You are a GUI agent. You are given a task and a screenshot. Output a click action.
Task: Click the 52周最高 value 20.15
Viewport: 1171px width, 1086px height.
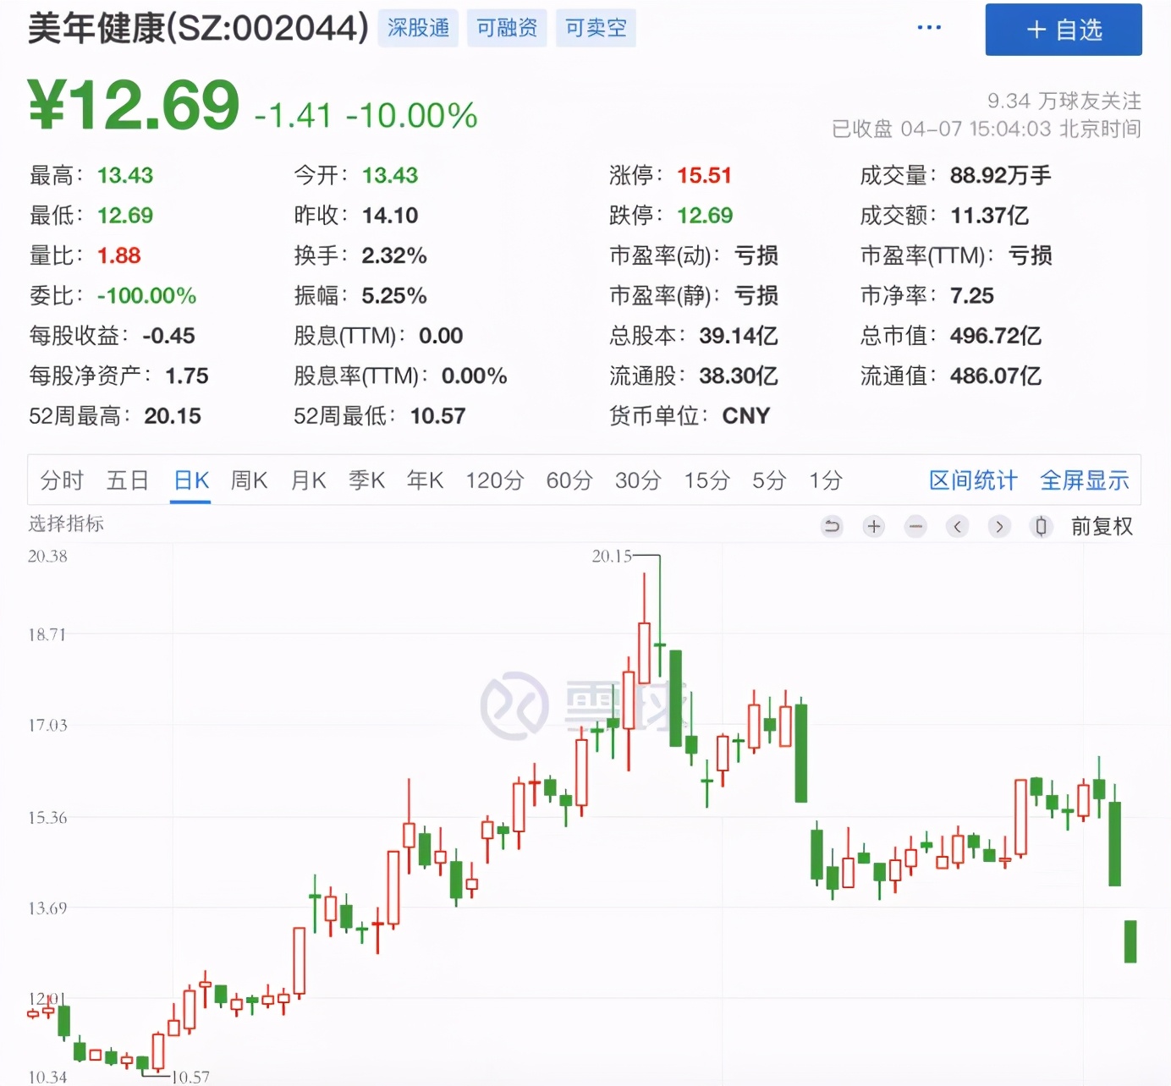point(173,416)
